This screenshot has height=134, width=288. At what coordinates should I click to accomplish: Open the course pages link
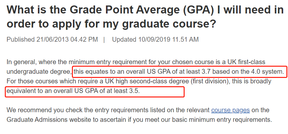(x=231, y=110)
